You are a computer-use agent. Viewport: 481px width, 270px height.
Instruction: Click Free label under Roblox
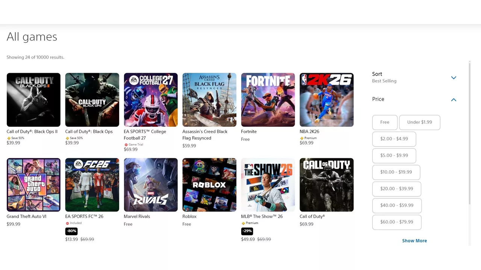pyautogui.click(x=187, y=224)
